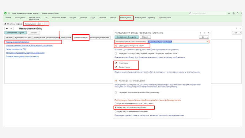The image size is (245, 138).
Task: Toggle the Застосування погодинної оплати checkbox
Action: [x=116, y=45]
